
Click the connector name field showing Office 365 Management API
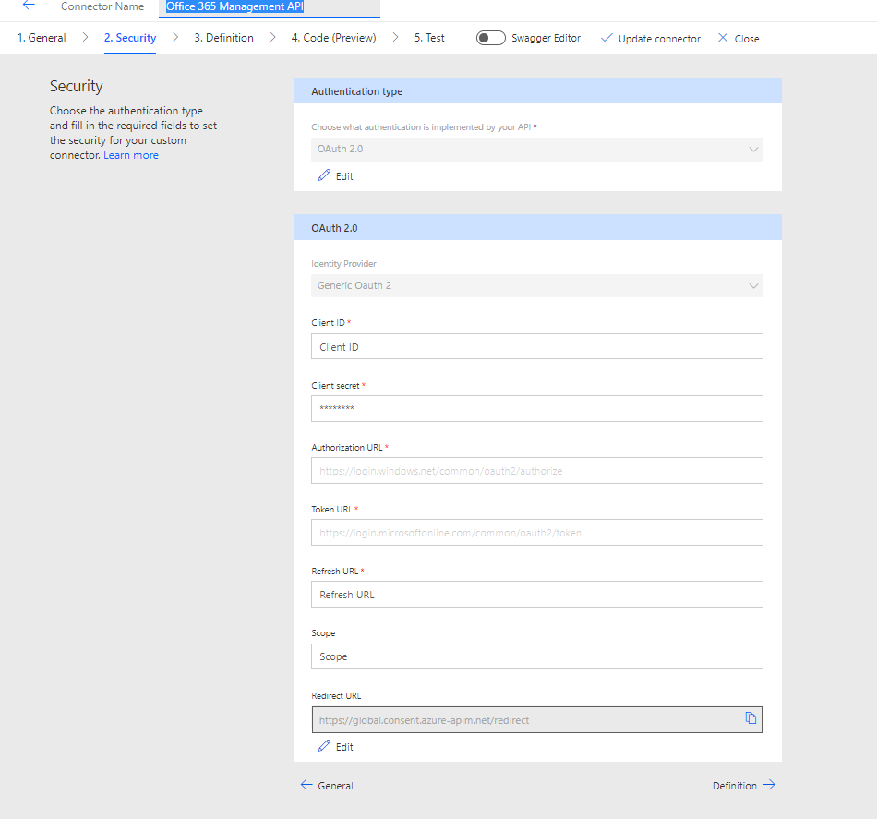tap(269, 7)
